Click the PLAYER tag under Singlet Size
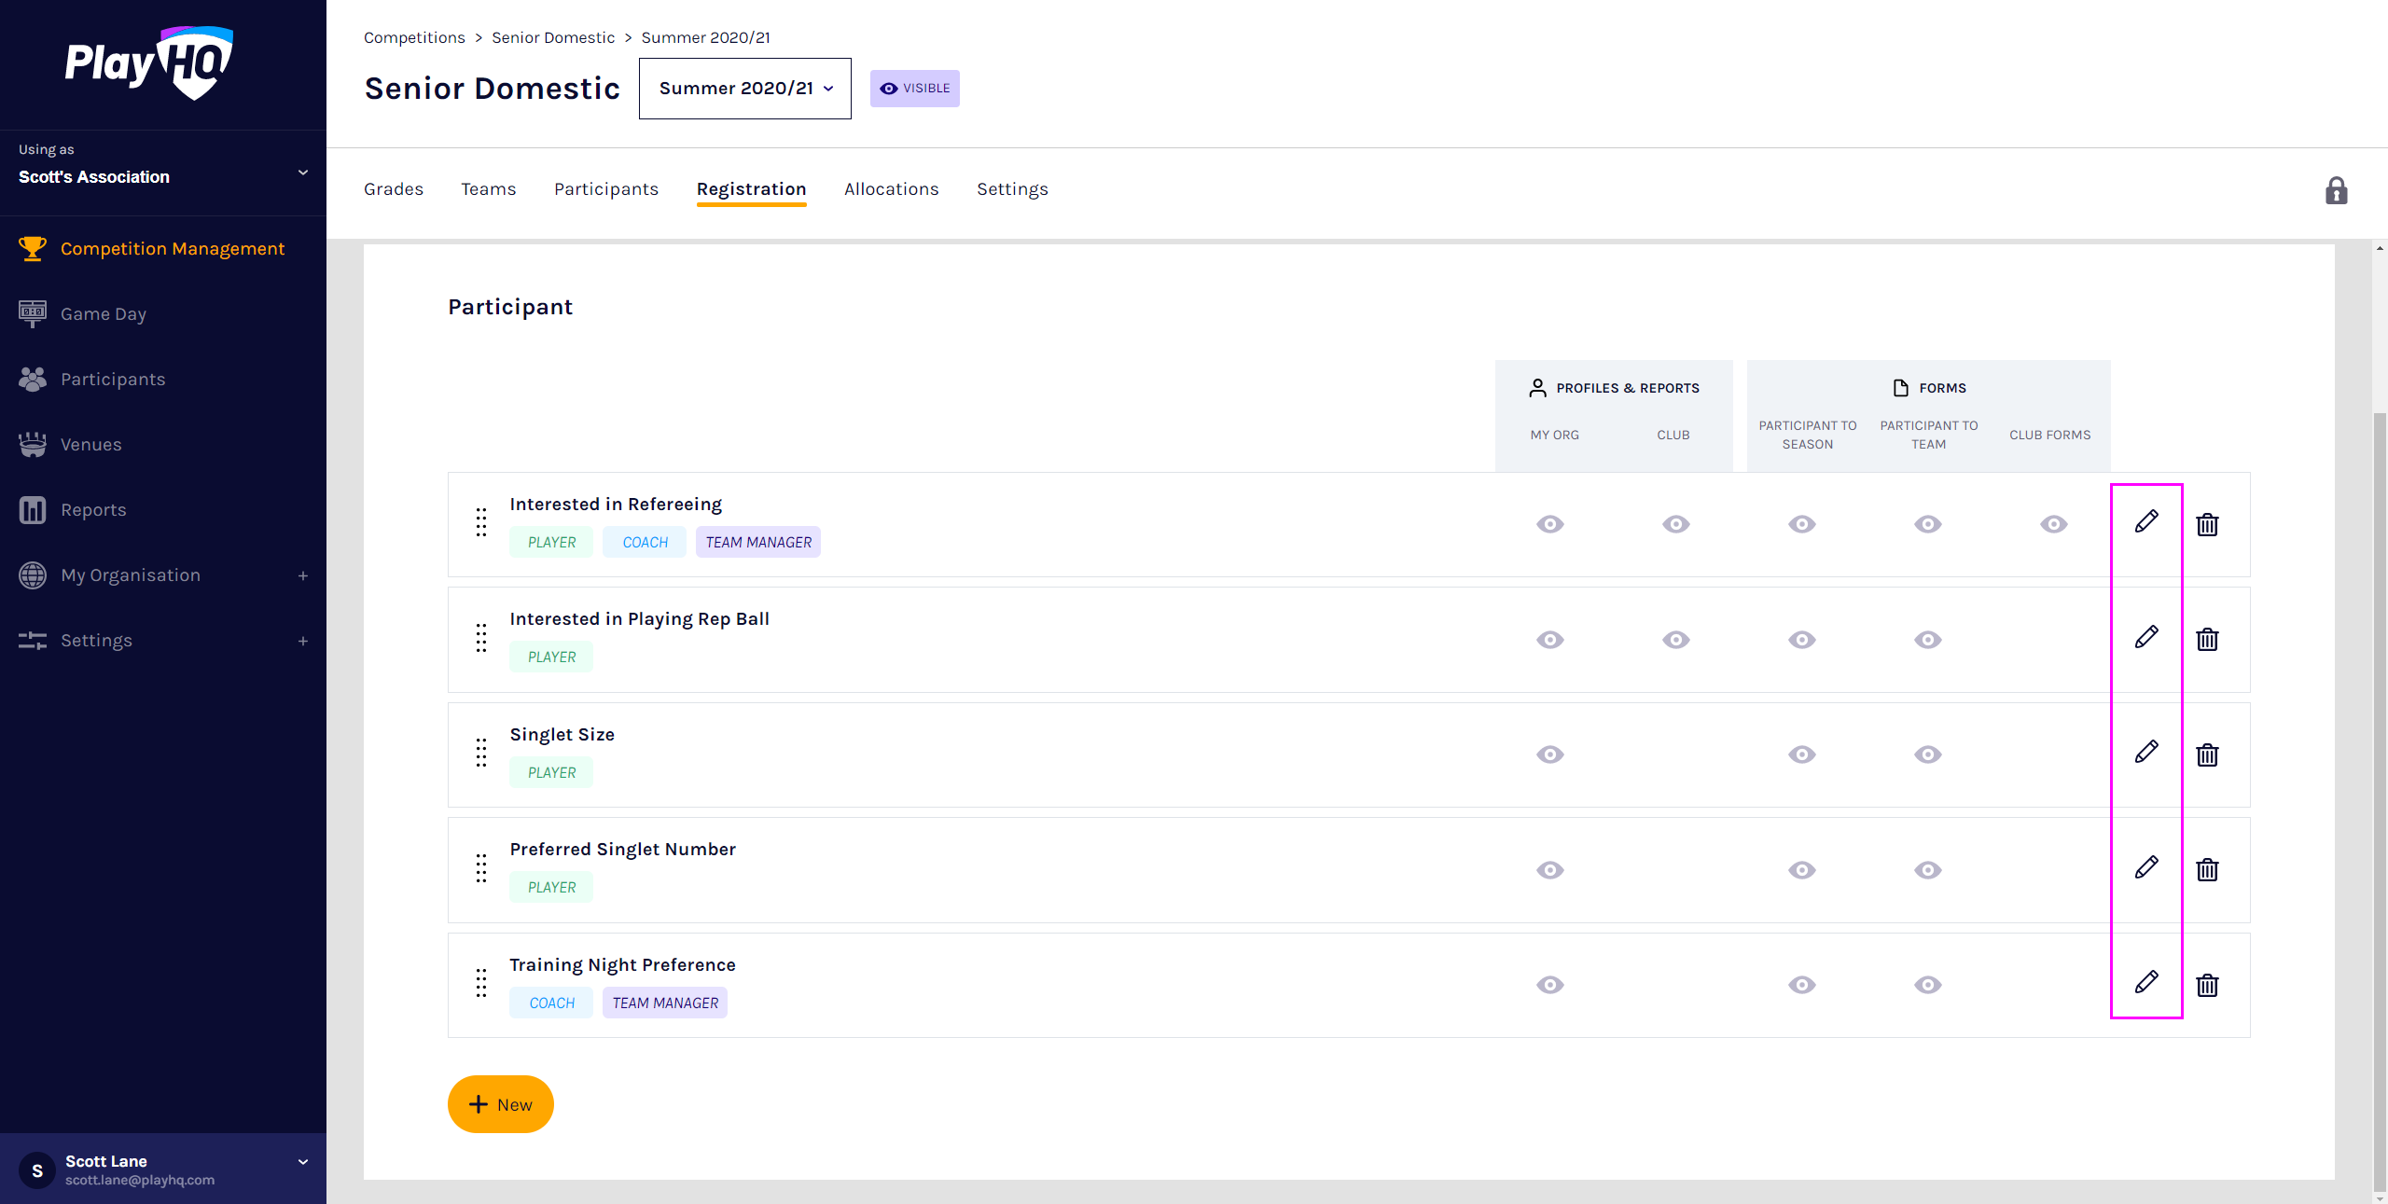 coord(551,772)
